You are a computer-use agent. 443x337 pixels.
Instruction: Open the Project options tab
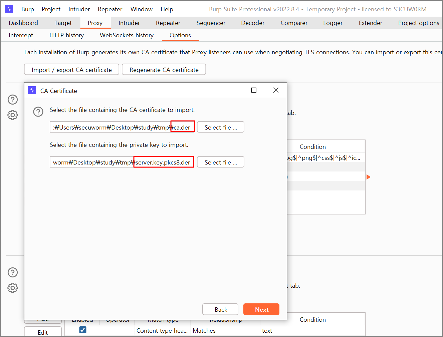click(419, 23)
